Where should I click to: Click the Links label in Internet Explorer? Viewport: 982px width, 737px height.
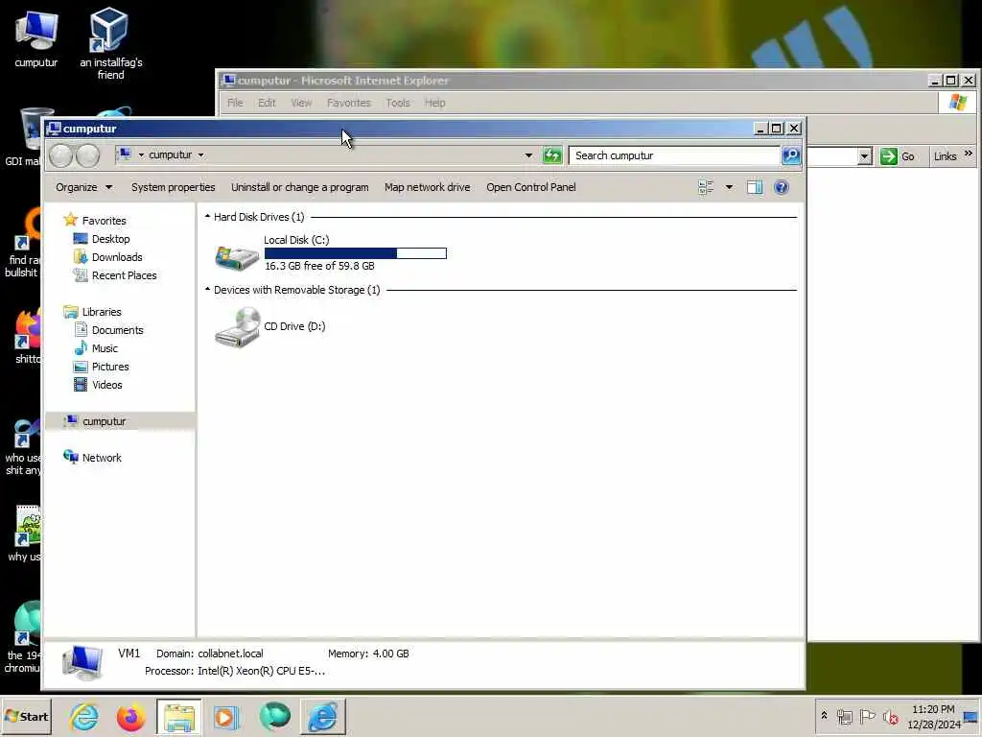(x=945, y=156)
